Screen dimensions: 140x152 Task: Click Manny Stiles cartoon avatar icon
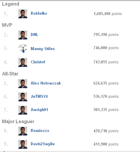point(23,48)
